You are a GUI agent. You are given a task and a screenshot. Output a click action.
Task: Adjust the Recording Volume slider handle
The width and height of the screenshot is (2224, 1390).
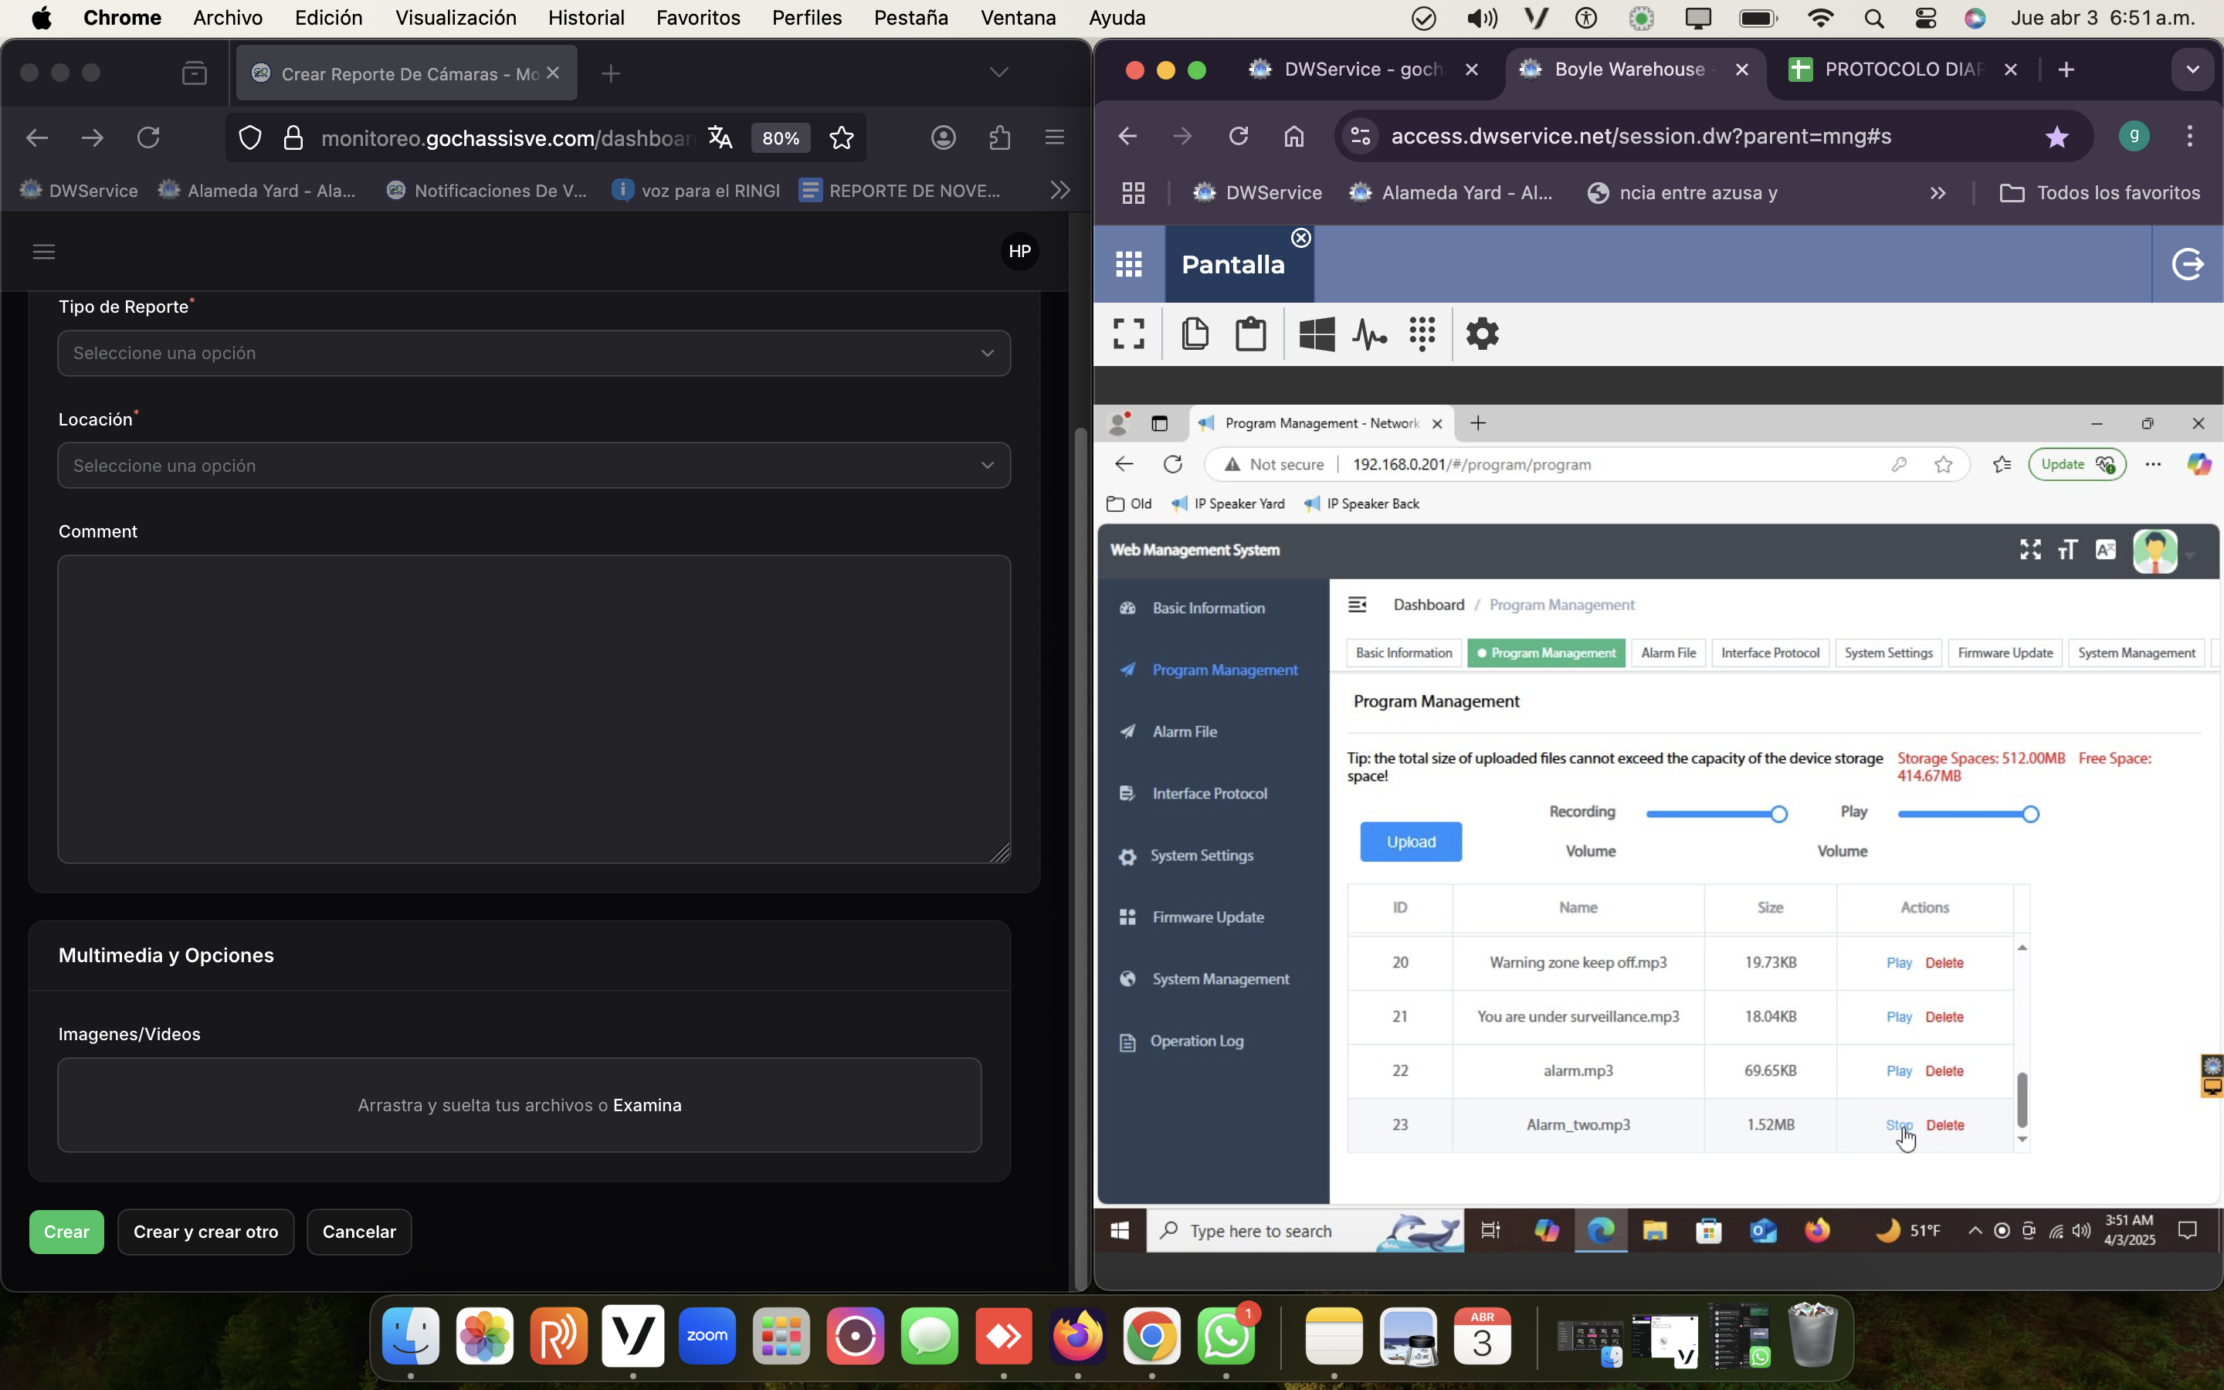pos(1778,815)
